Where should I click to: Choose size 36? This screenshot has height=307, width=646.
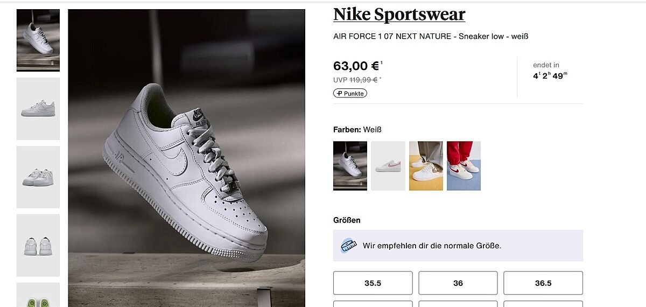(458, 283)
